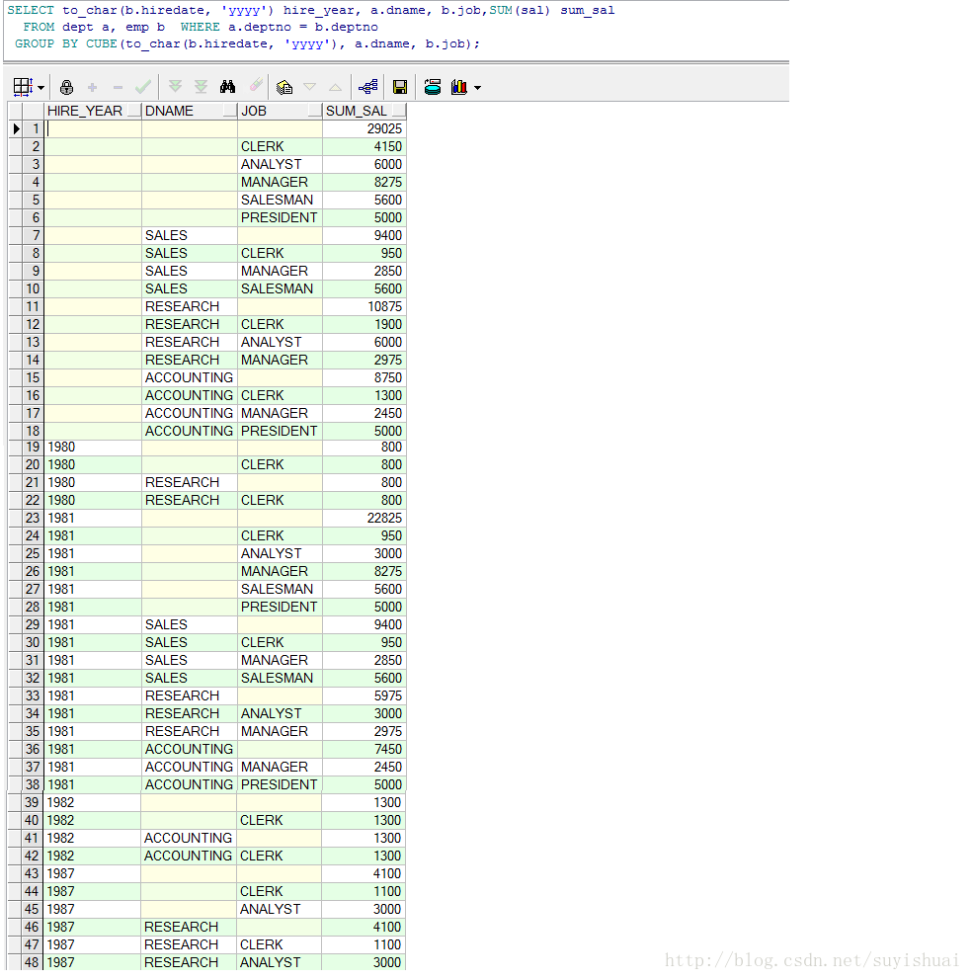Click the bar chart icon
This screenshot has width=972, height=980.
click(x=459, y=87)
